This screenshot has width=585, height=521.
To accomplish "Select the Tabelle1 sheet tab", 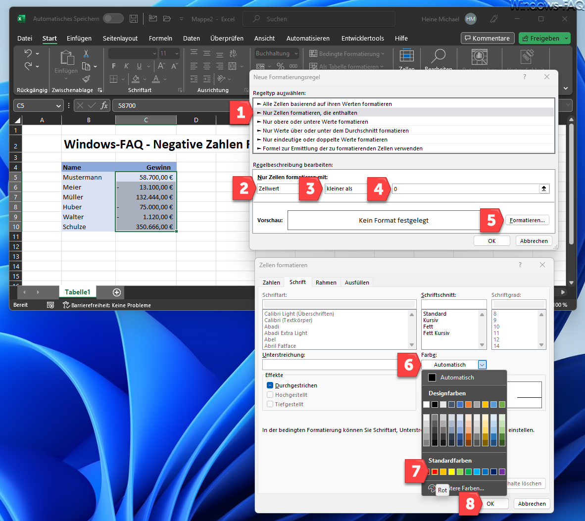I will tap(78, 292).
